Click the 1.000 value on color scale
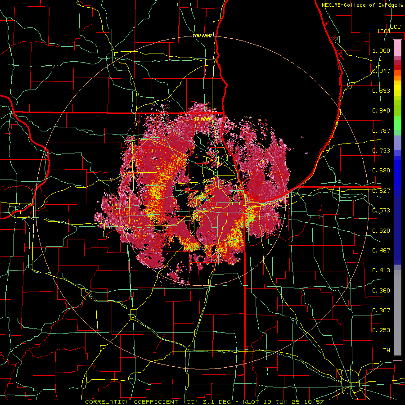Image resolution: width=405 pixels, height=405 pixels. pyautogui.click(x=381, y=50)
